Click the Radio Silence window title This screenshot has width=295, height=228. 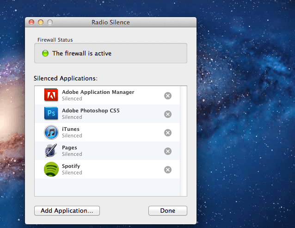point(111,22)
